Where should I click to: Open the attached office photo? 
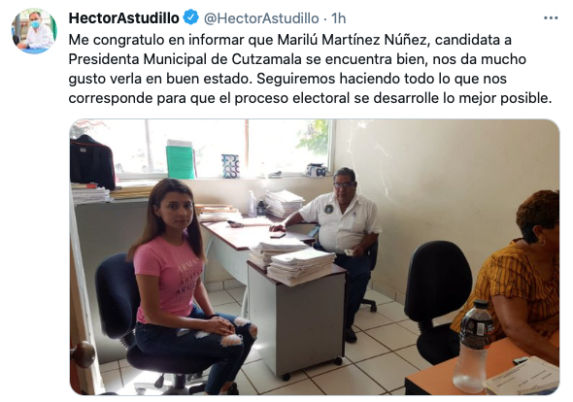(315, 257)
